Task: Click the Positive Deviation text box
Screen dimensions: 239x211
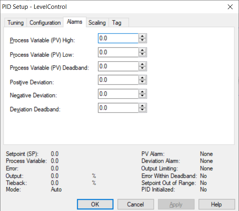Action: 118,80
